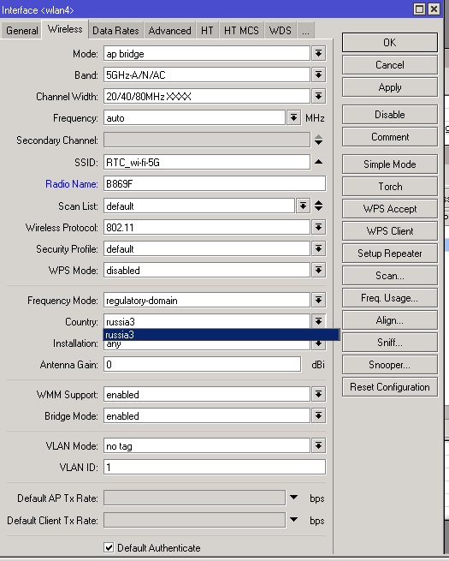This screenshot has height=561, width=449.
Task: Switch to the Data Rates tab
Action: [x=115, y=31]
